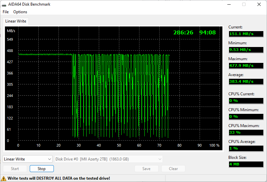Click the AIDA64 Disk Benchmark title text
The height and width of the screenshot is (182, 267).
tap(29, 4)
